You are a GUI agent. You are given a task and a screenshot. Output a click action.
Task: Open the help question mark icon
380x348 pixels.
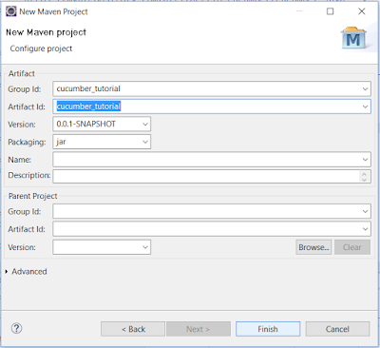[16, 328]
